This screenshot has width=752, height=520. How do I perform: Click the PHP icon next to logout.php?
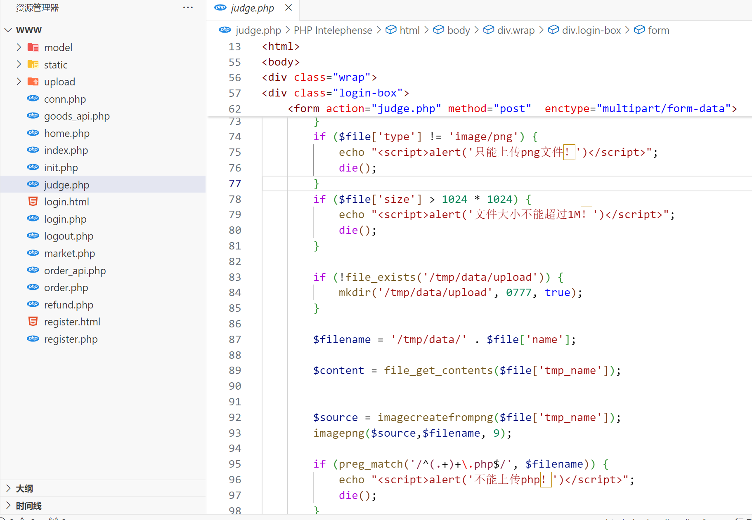point(33,236)
